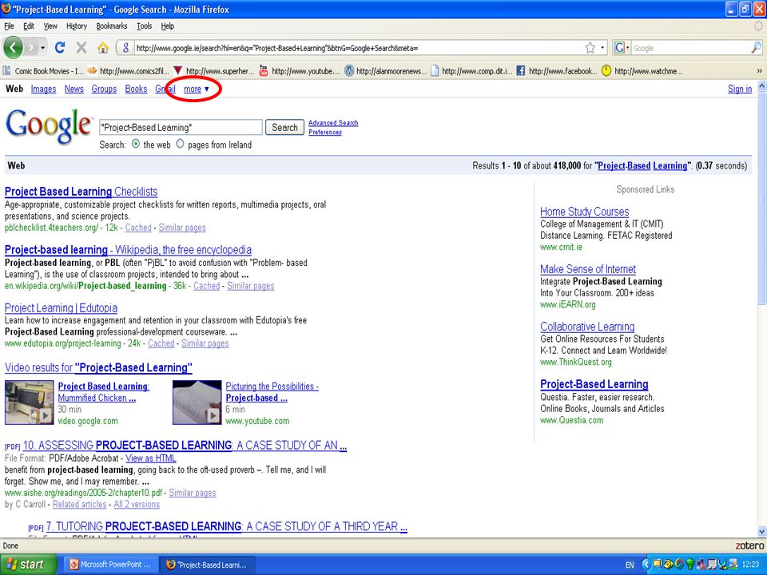
Task: Play the Mummified Chicken video thumbnail
Action: coord(30,402)
